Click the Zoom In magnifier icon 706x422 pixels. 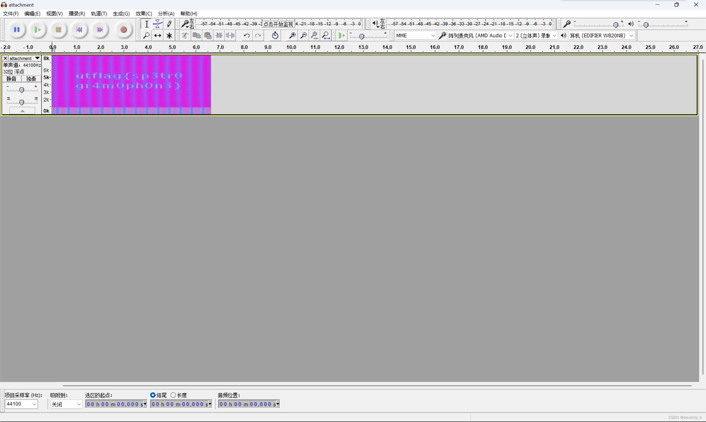point(292,36)
